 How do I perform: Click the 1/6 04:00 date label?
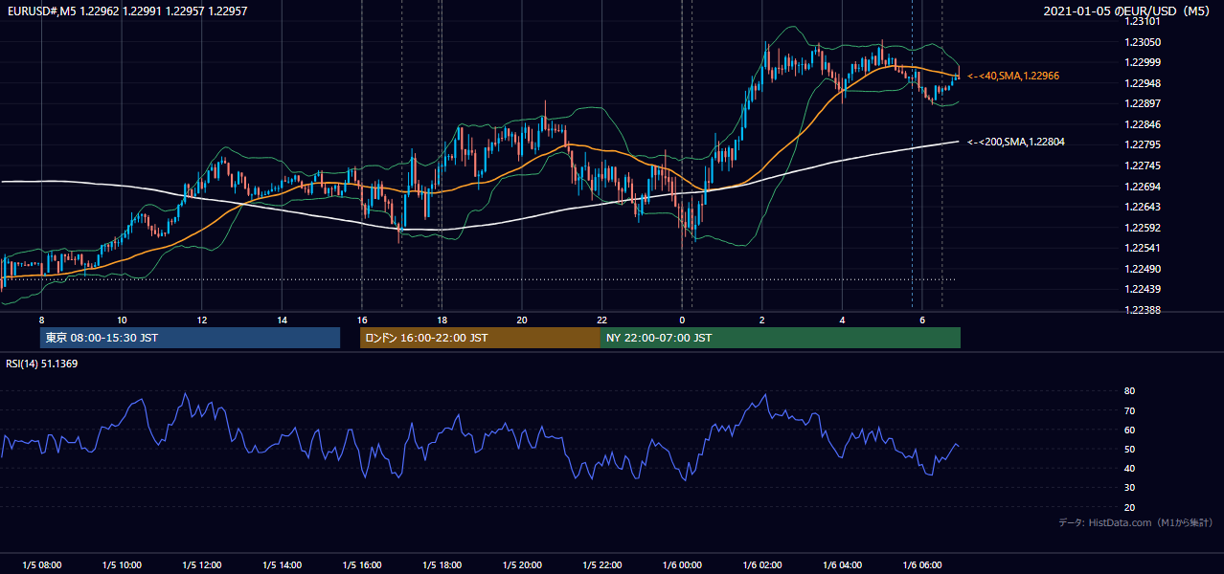tap(842, 565)
